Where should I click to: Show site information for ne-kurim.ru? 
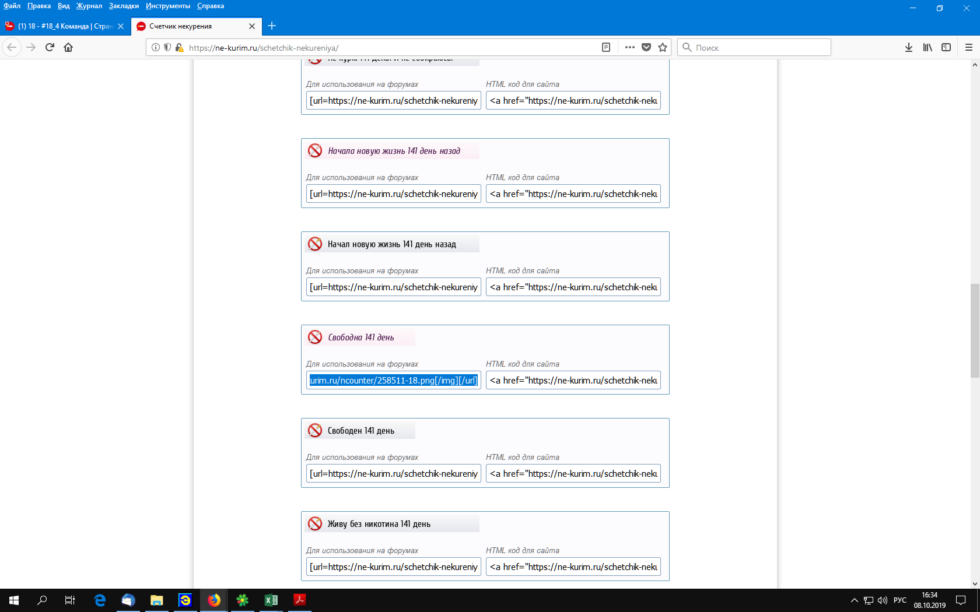point(156,47)
